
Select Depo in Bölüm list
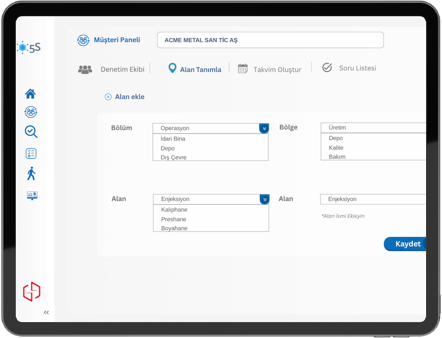tap(167, 148)
